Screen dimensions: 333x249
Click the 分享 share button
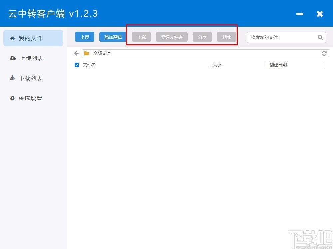(x=202, y=37)
